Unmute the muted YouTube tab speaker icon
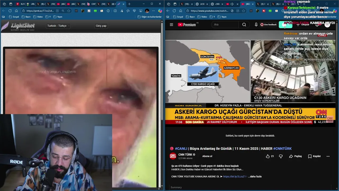 [x=232, y=4]
